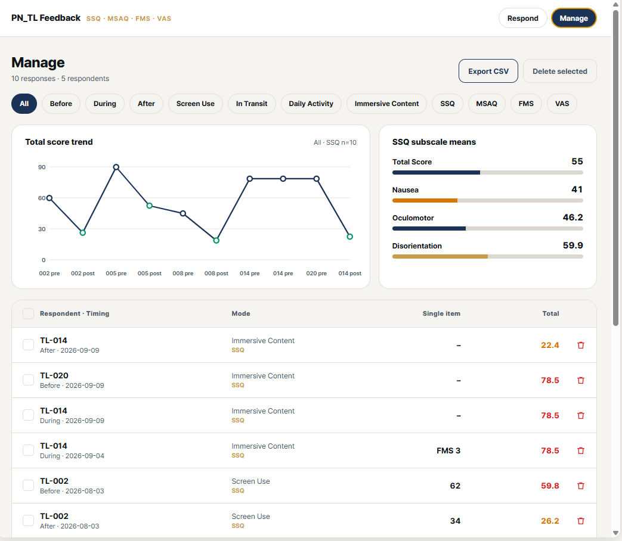Apply the In Transit filter
622x541 pixels.
[x=252, y=104]
